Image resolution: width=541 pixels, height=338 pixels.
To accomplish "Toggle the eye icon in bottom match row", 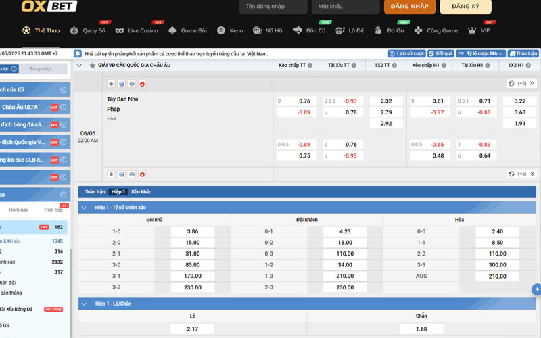I will click(x=132, y=174).
